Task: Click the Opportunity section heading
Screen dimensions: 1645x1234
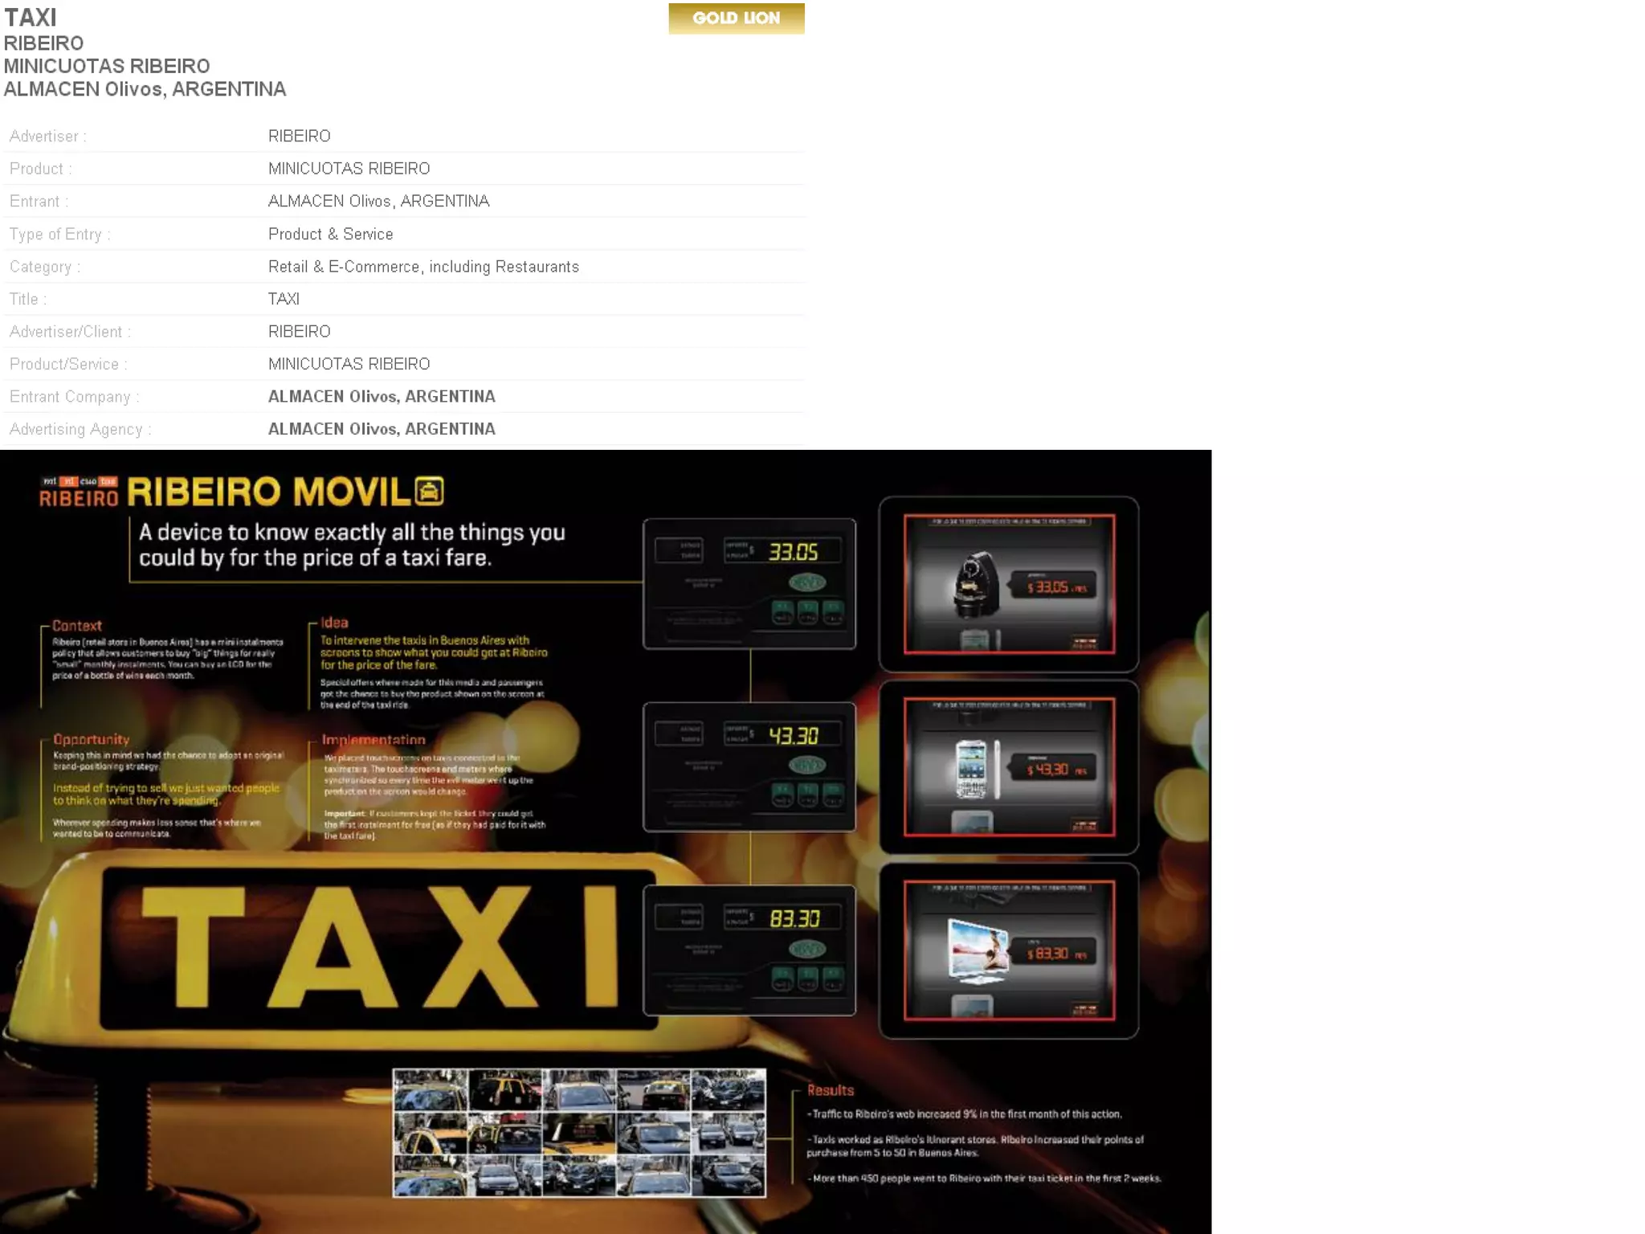Action: click(91, 739)
